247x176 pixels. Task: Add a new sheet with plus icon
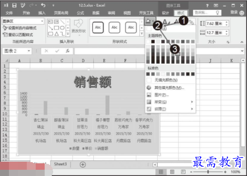pos(83,164)
